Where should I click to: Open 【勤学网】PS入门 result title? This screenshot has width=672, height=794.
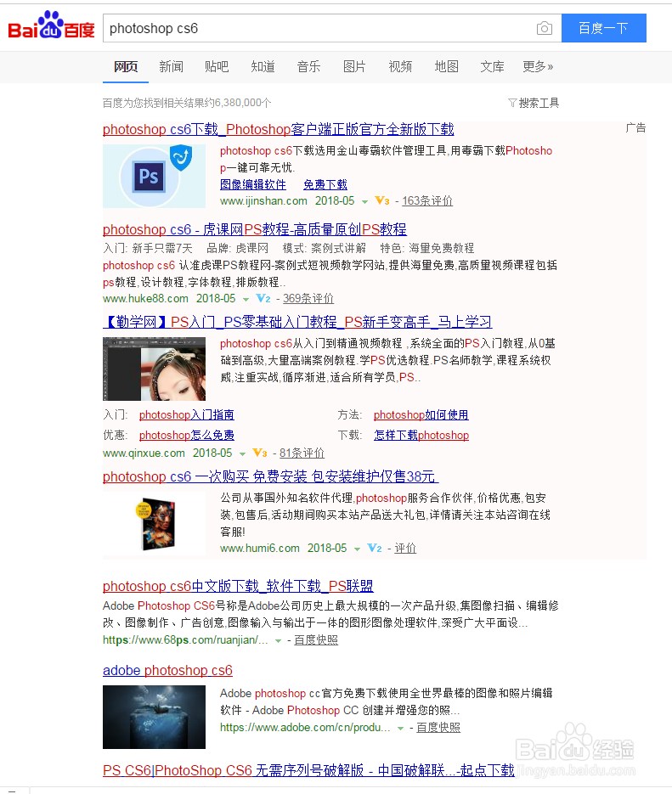(x=297, y=322)
